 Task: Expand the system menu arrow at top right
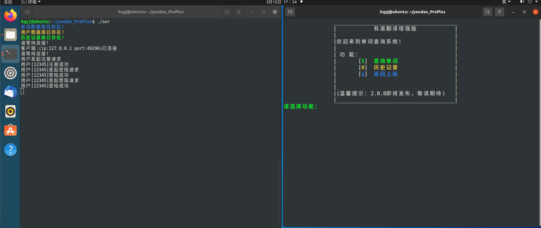pos(536,2)
